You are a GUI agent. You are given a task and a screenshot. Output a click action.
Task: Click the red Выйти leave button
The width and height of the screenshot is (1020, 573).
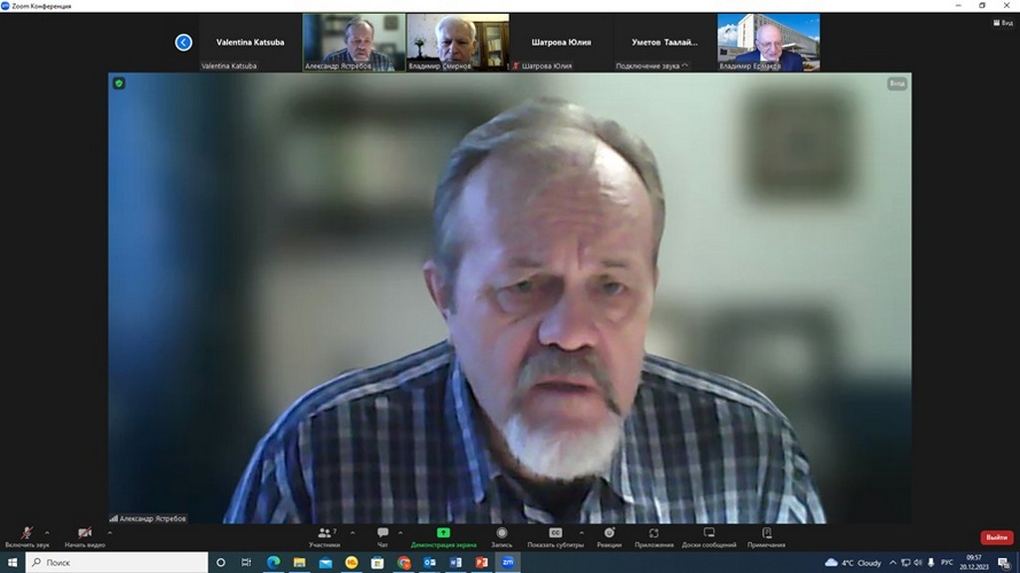996,537
